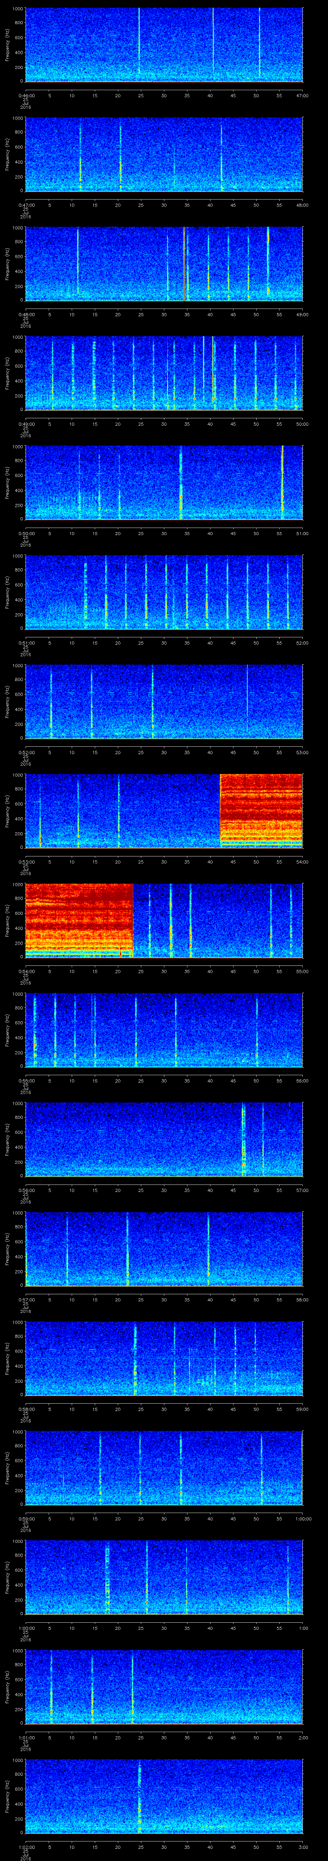This screenshot has height=1861, width=328.
Task: Click the 15-second tick label under the 0:51:00 panel
Action: tap(94, 643)
